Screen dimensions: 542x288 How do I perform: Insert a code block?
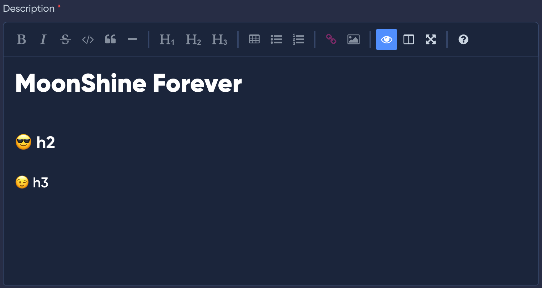click(88, 39)
